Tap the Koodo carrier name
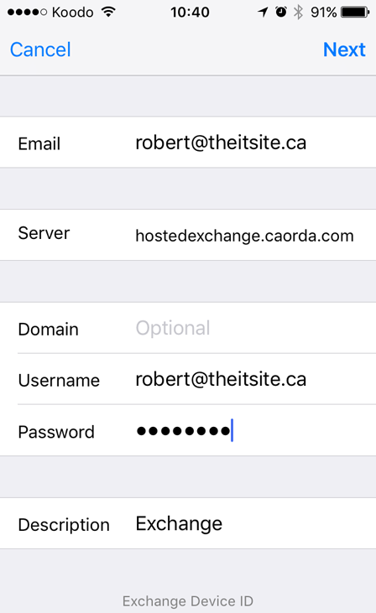The width and height of the screenshot is (376, 613). coord(72,13)
